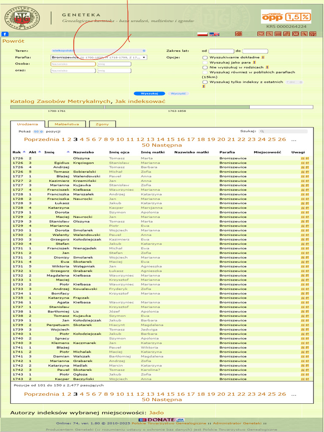The height and width of the screenshot is (432, 324).
Task: Focus the Osoba Imię input field
Action: (114, 64)
